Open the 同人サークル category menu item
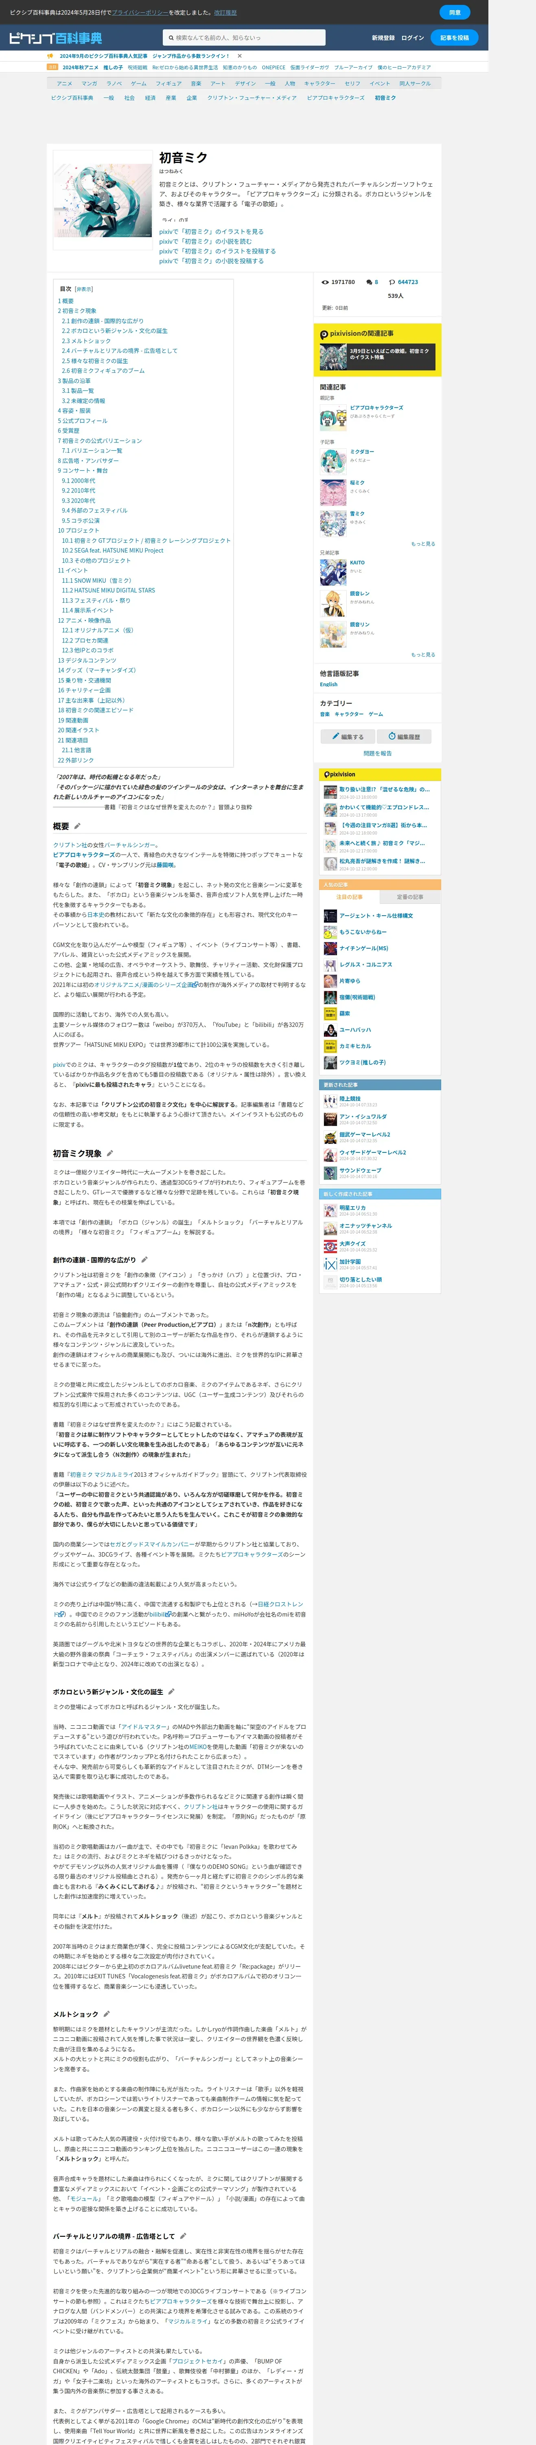 [x=415, y=84]
